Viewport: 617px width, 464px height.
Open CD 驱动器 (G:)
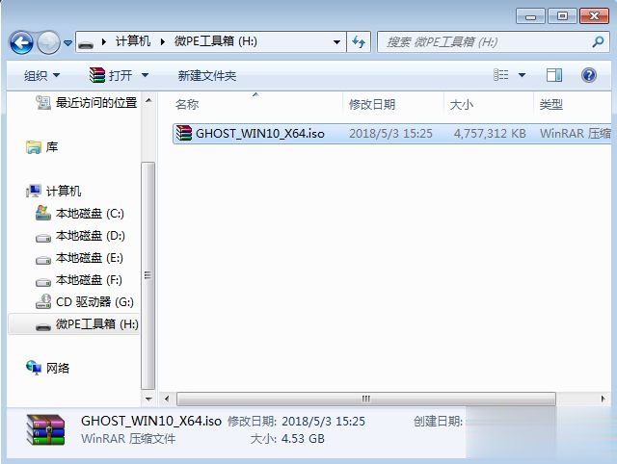click(94, 302)
